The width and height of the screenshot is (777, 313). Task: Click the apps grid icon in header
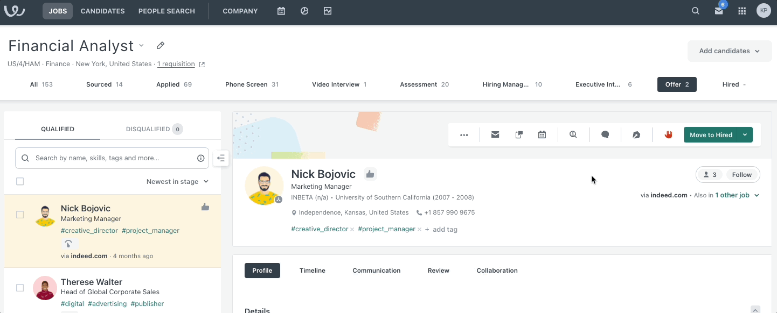742,11
